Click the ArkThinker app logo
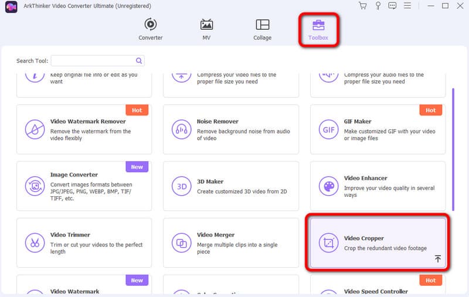Image resolution: width=469 pixels, height=297 pixels. pyautogui.click(x=11, y=6)
